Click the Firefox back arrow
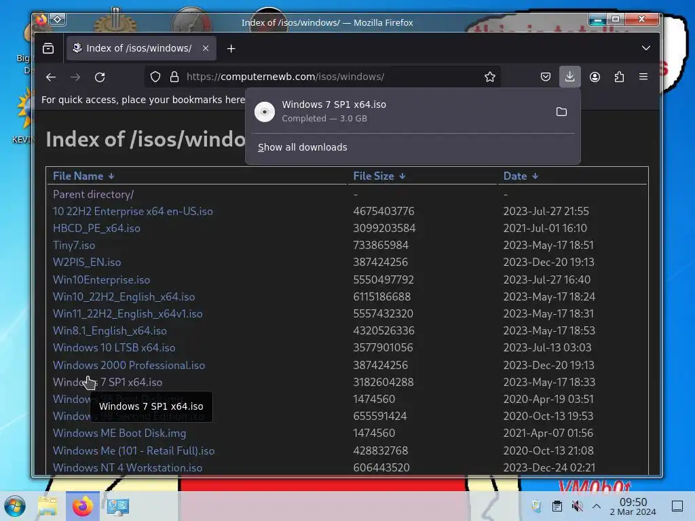Viewport: 695px width, 521px height. click(51, 77)
